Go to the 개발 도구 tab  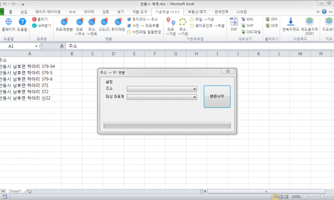[140, 12]
